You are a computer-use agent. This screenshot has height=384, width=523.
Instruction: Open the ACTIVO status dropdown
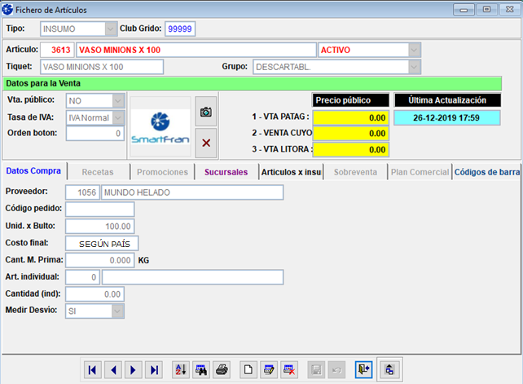pyautogui.click(x=415, y=50)
